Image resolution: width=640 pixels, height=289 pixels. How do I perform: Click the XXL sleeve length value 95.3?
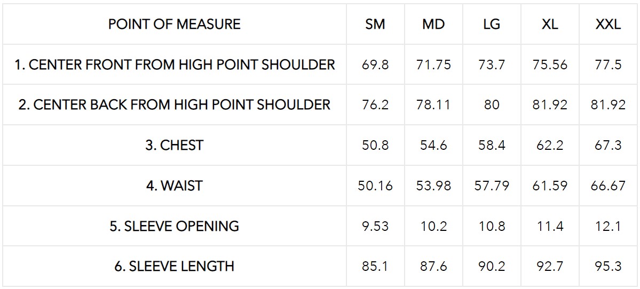(x=607, y=266)
